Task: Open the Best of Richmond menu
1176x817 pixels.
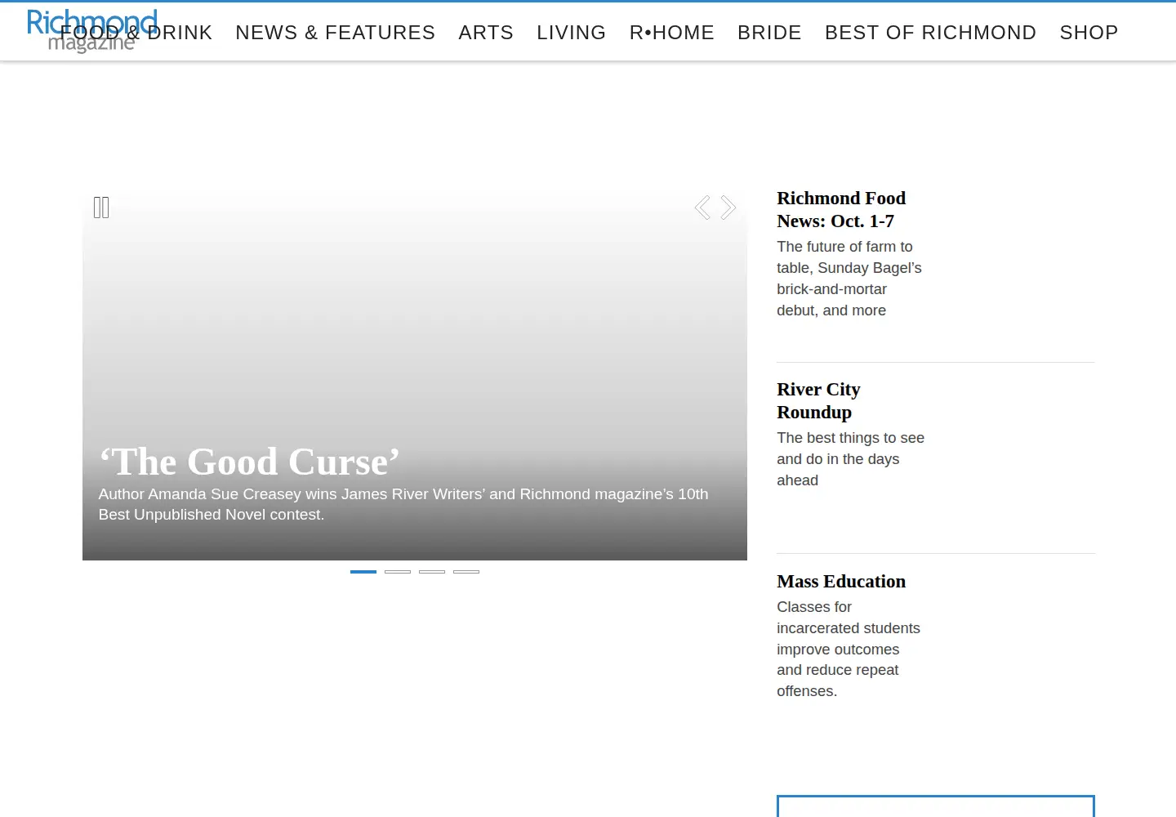Action: pos(930,33)
